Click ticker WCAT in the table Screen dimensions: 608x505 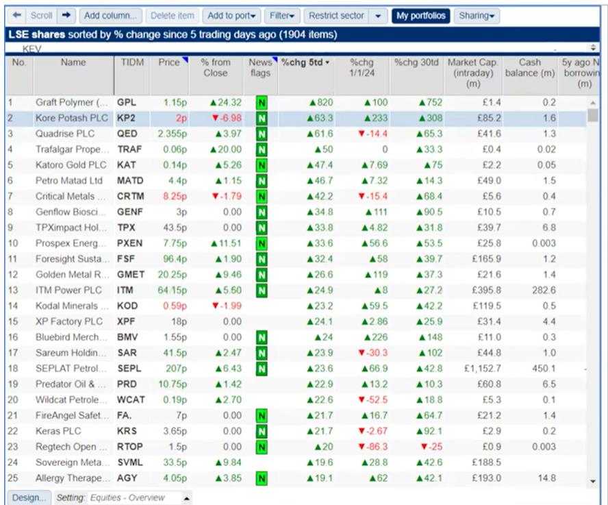click(x=131, y=399)
